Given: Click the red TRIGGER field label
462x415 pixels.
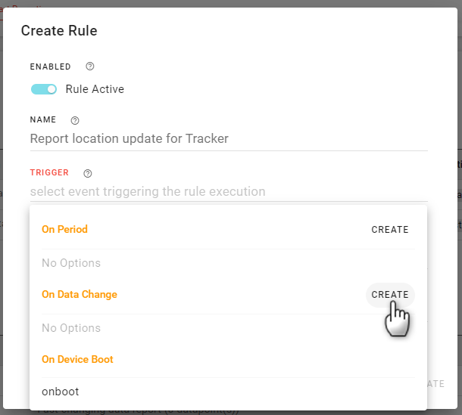Looking at the screenshot, I should click(x=49, y=173).
